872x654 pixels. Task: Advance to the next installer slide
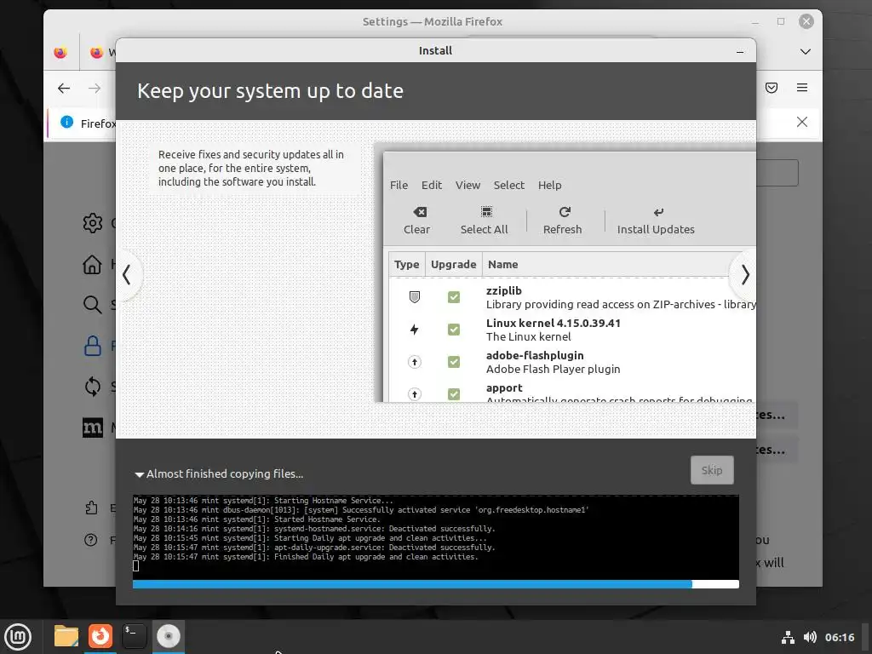[744, 275]
